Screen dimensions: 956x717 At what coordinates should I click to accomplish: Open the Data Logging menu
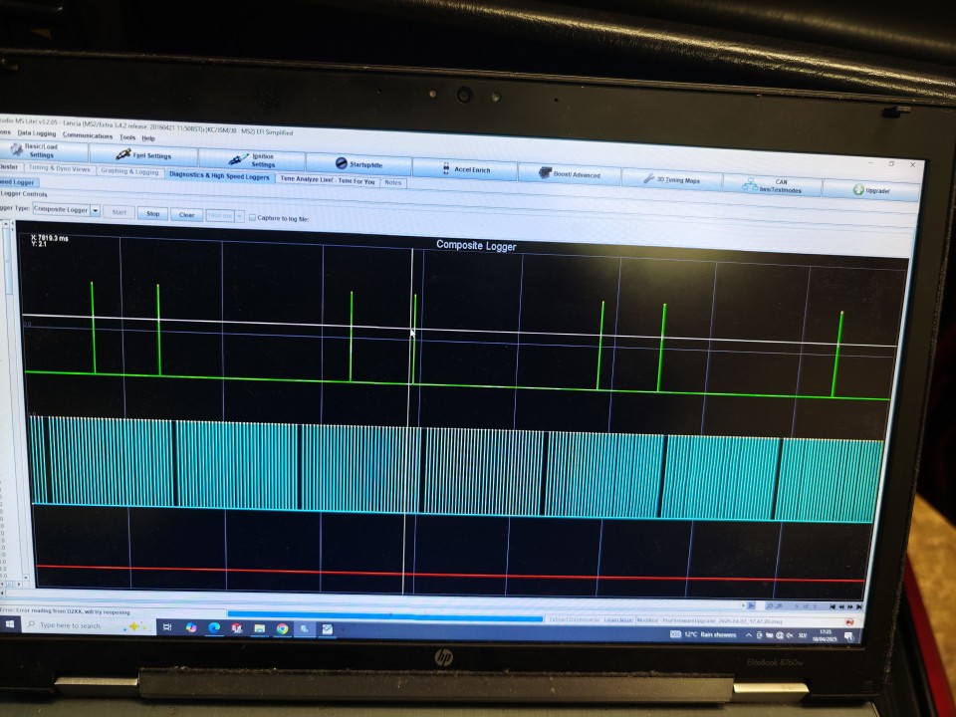[x=37, y=133]
